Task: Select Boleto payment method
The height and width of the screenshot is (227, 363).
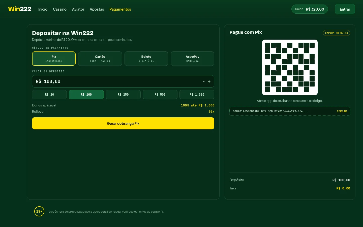Action: [x=146, y=59]
